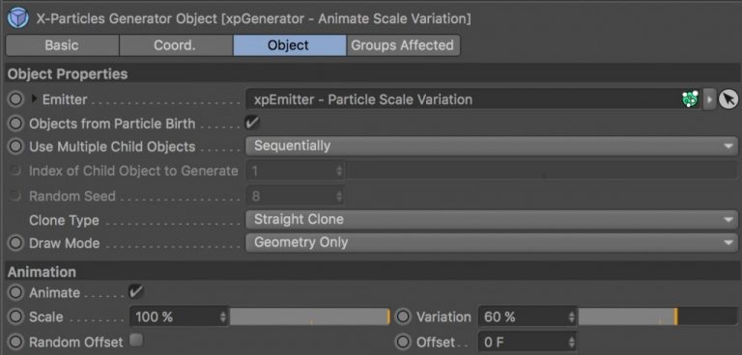Click keyframe dot beside Offset
This screenshot has height=355, width=742.
click(x=403, y=341)
